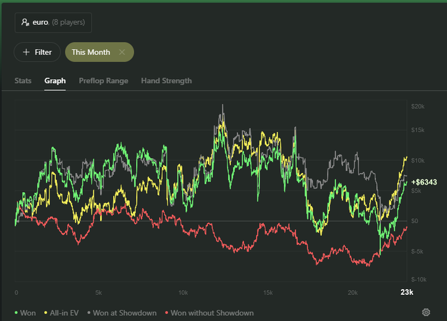
Task: Remove the This Month filter chip
Action: point(123,52)
